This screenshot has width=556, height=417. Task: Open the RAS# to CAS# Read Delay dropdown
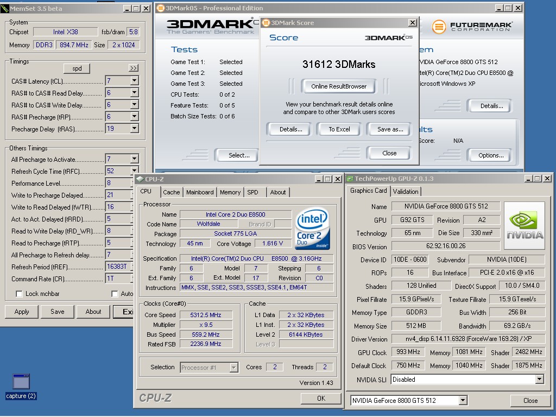[135, 93]
